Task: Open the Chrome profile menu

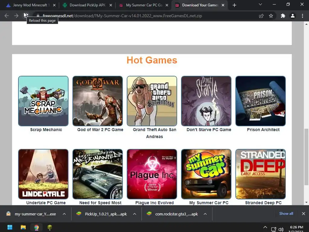Action: pyautogui.click(x=293, y=16)
